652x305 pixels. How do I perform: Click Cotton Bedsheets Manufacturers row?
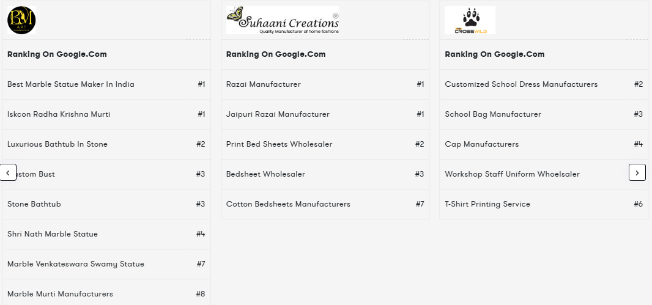(x=288, y=204)
